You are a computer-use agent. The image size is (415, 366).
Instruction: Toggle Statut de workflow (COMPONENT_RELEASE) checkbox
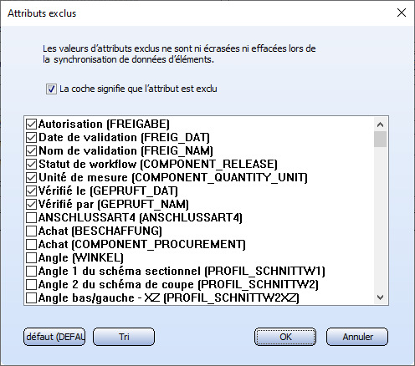coord(31,164)
